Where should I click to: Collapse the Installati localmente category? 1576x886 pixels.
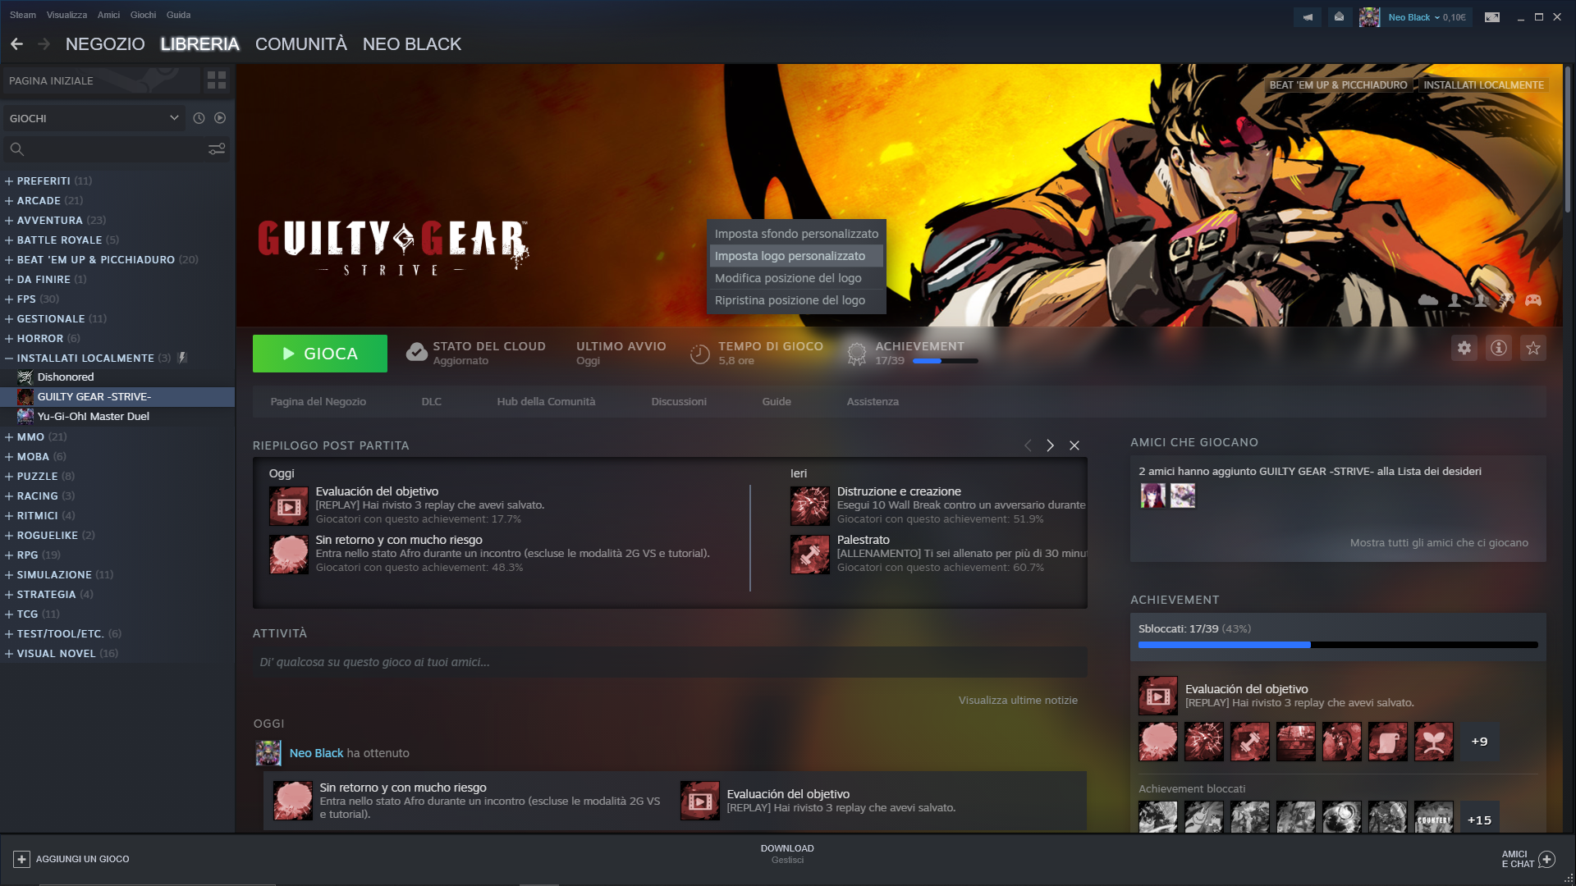[x=9, y=359]
